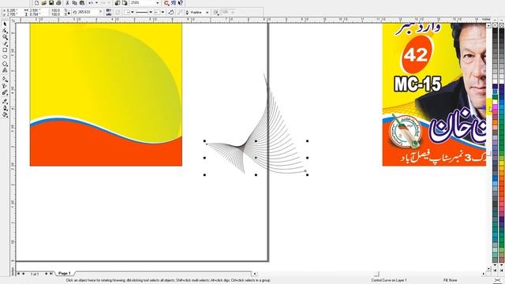Open the start arrowhead selector dropdown
The height and width of the screenshot is (284, 505).
click(x=132, y=13)
